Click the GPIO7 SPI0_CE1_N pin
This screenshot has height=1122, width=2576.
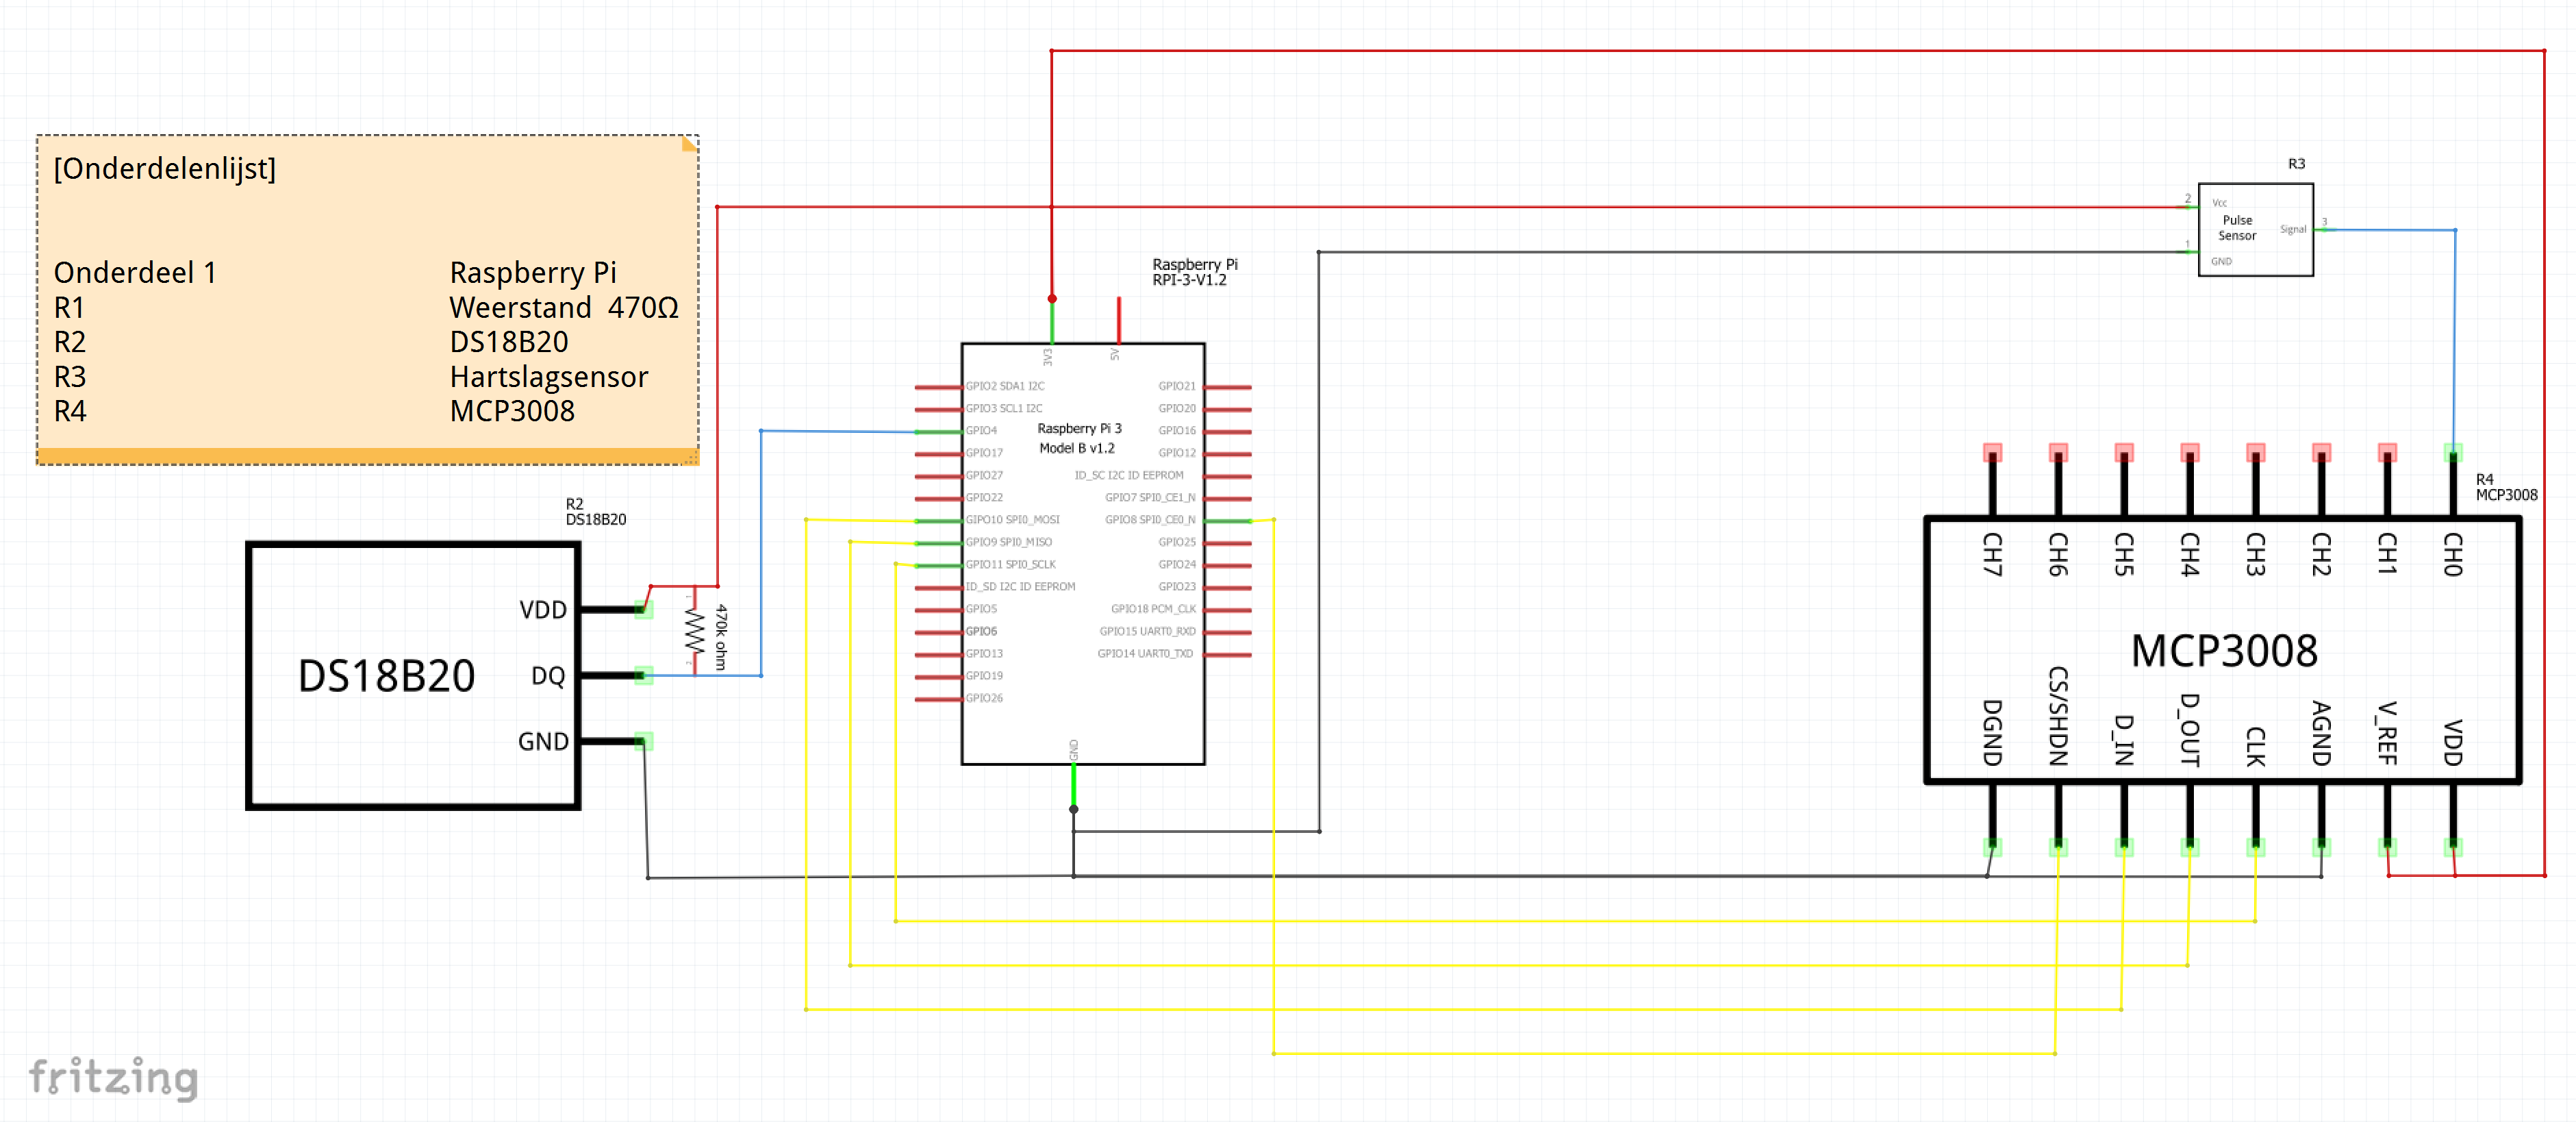(x=1228, y=497)
